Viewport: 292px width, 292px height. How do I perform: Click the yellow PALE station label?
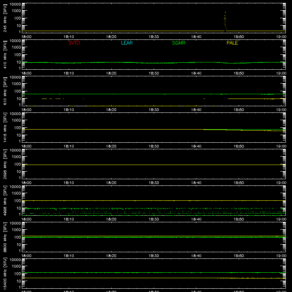[x=232, y=43]
